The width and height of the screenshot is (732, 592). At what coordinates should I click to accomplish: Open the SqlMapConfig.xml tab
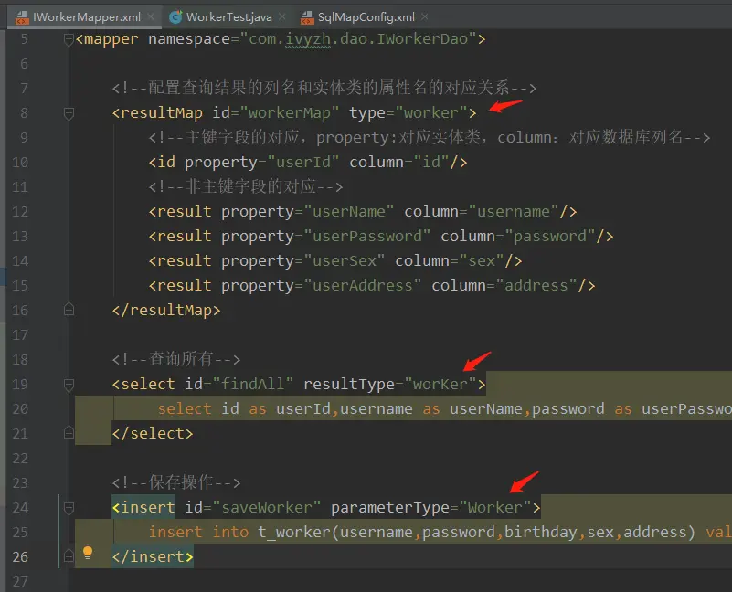[366, 17]
